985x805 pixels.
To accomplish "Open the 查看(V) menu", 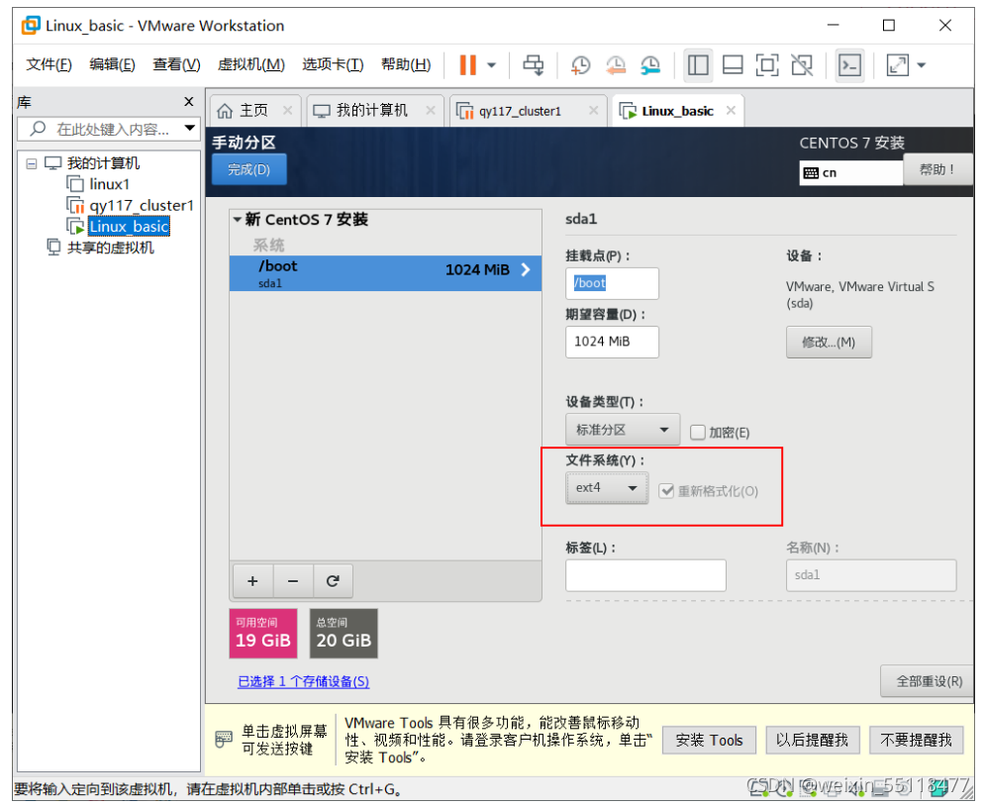I will point(176,64).
